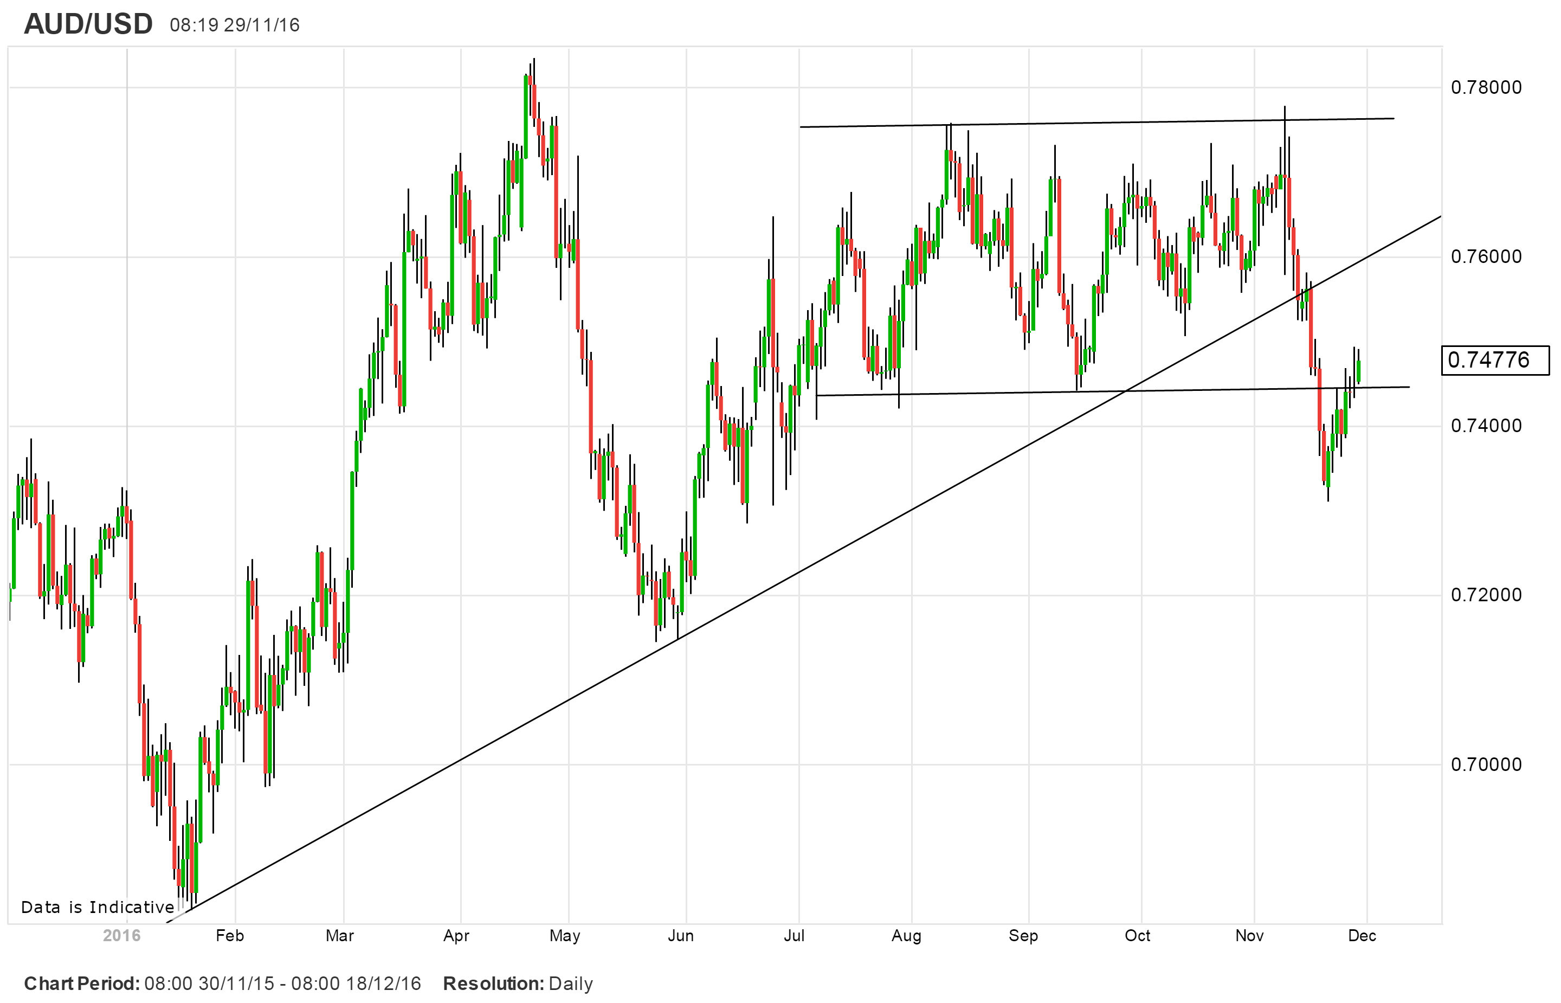1561x1003 pixels.
Task: Click the Sep month label
Action: pos(1023,936)
